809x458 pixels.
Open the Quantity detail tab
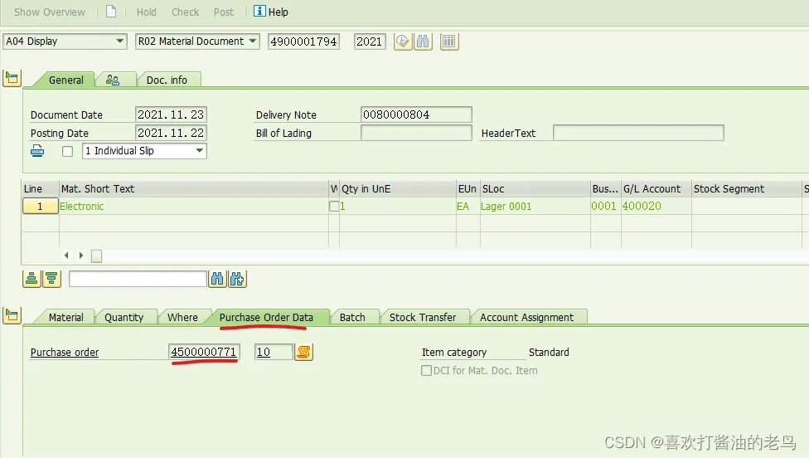point(124,317)
